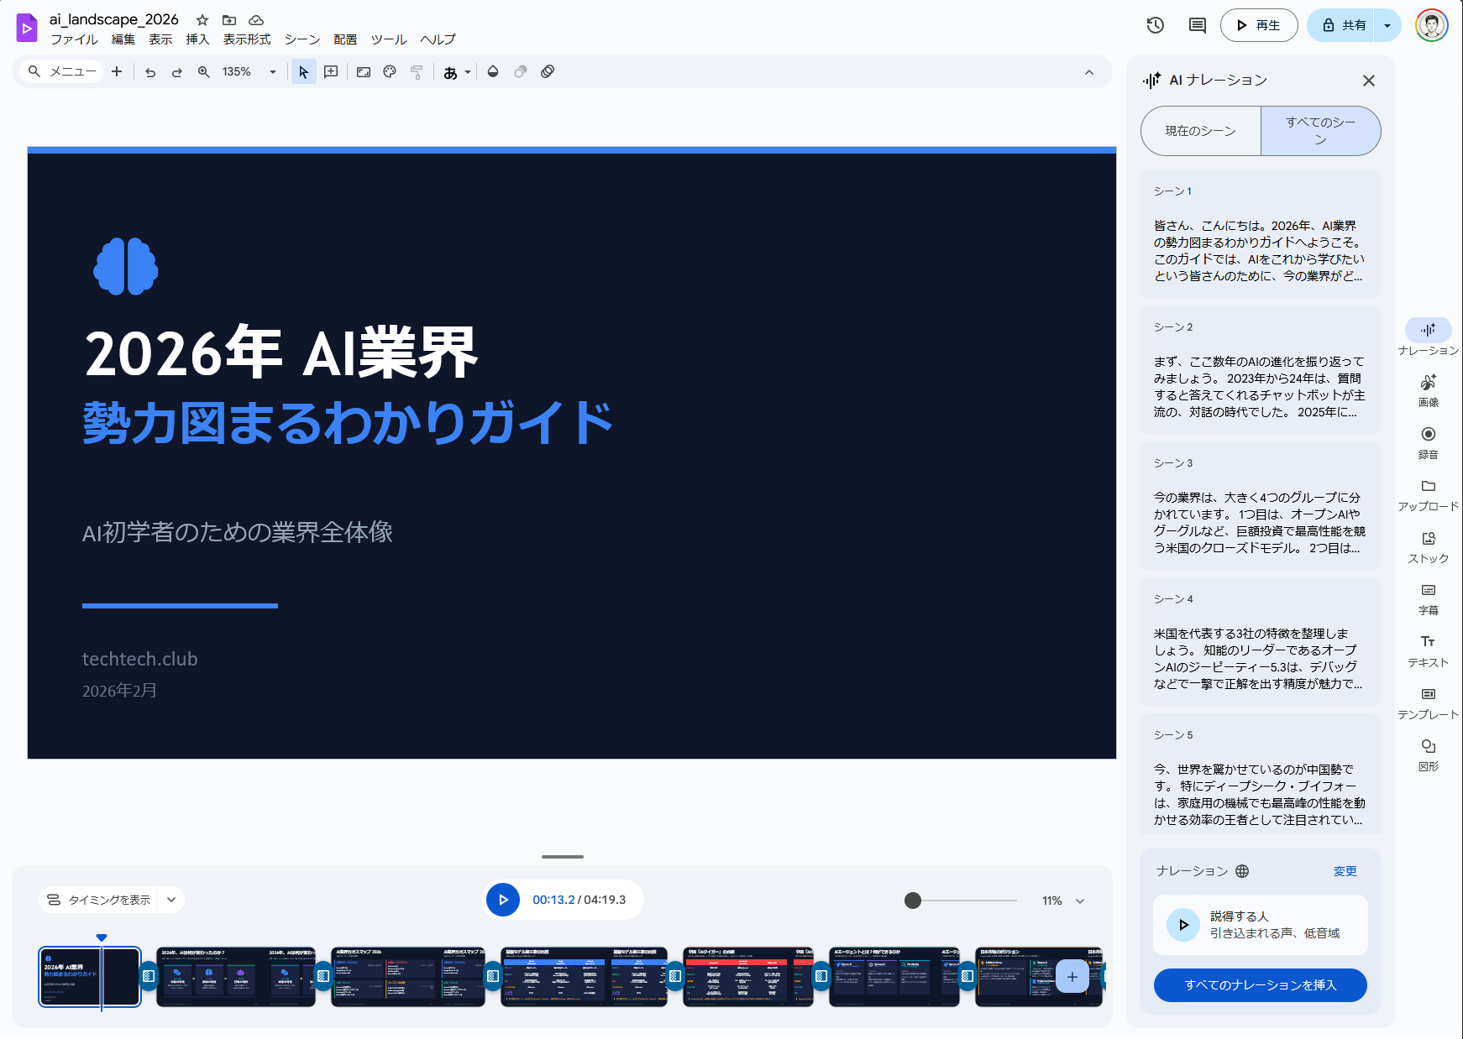Open the ファイル menu
Viewport: 1463px width, 1039px height.
74,39
